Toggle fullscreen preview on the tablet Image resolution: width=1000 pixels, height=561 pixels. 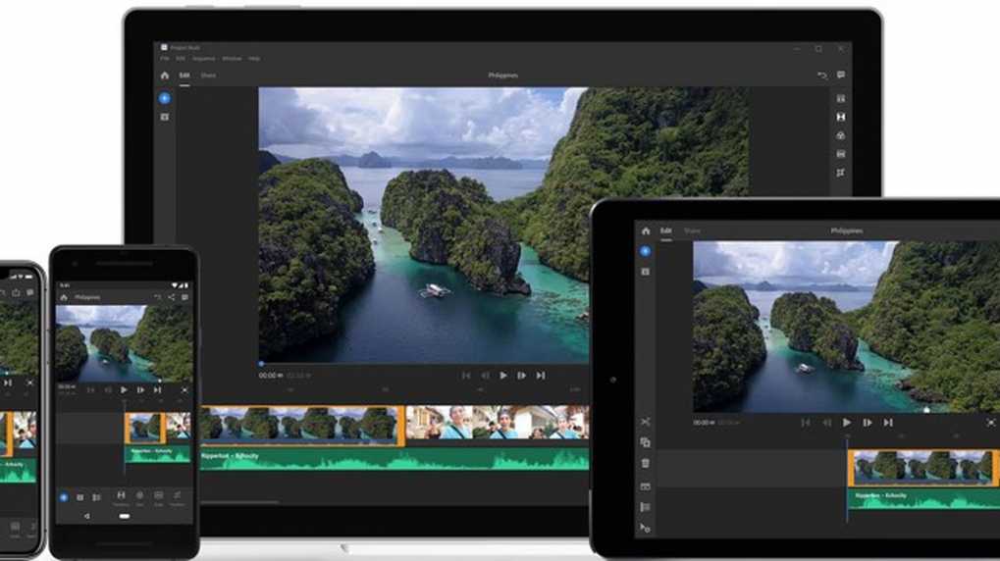point(990,422)
